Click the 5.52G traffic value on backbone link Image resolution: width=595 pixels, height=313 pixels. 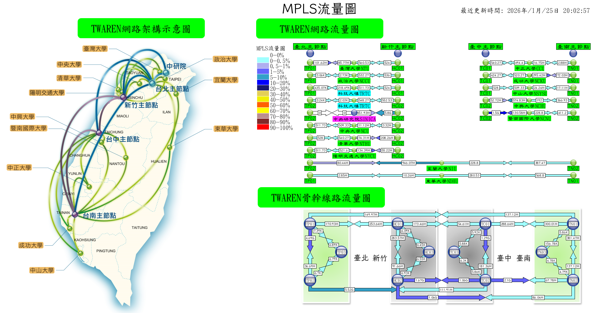coord(349,290)
